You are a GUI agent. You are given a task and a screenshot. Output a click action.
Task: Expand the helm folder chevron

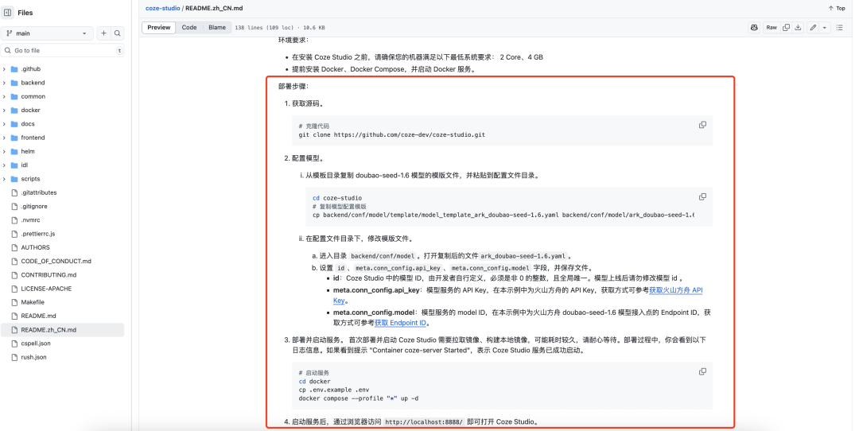point(5,151)
